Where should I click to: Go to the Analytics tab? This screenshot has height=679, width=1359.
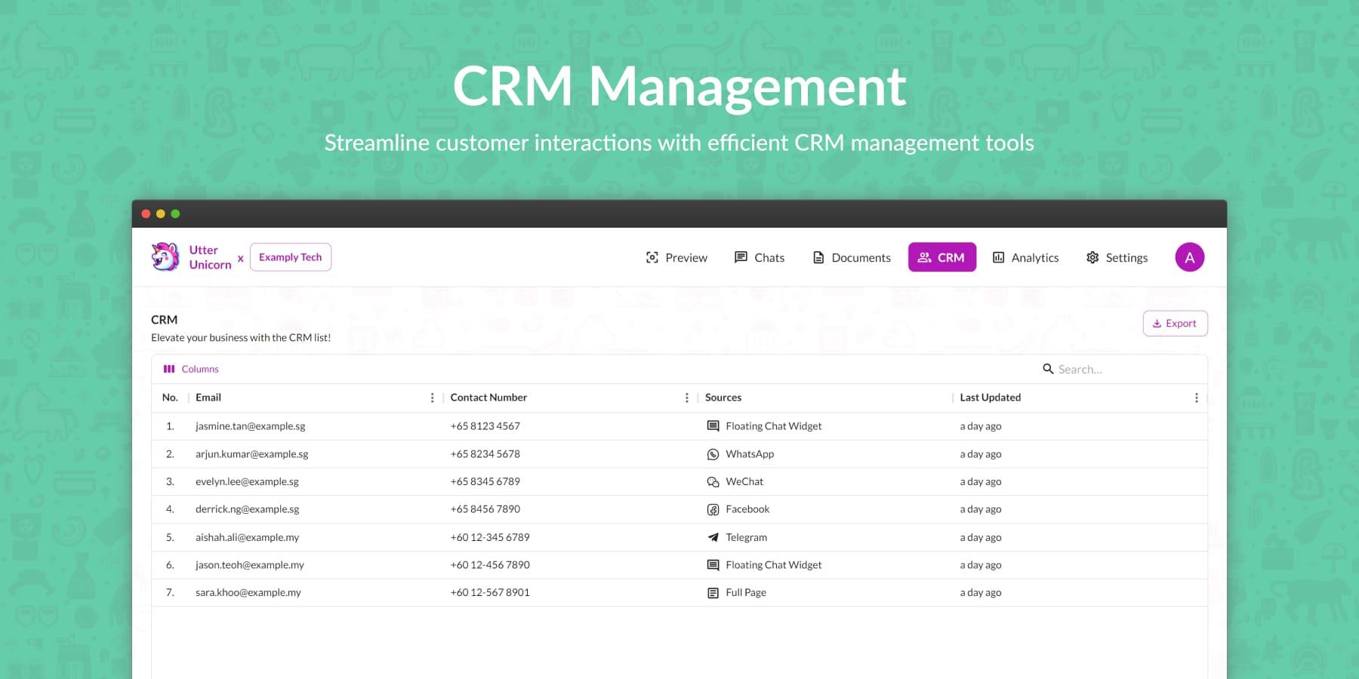click(x=1025, y=257)
